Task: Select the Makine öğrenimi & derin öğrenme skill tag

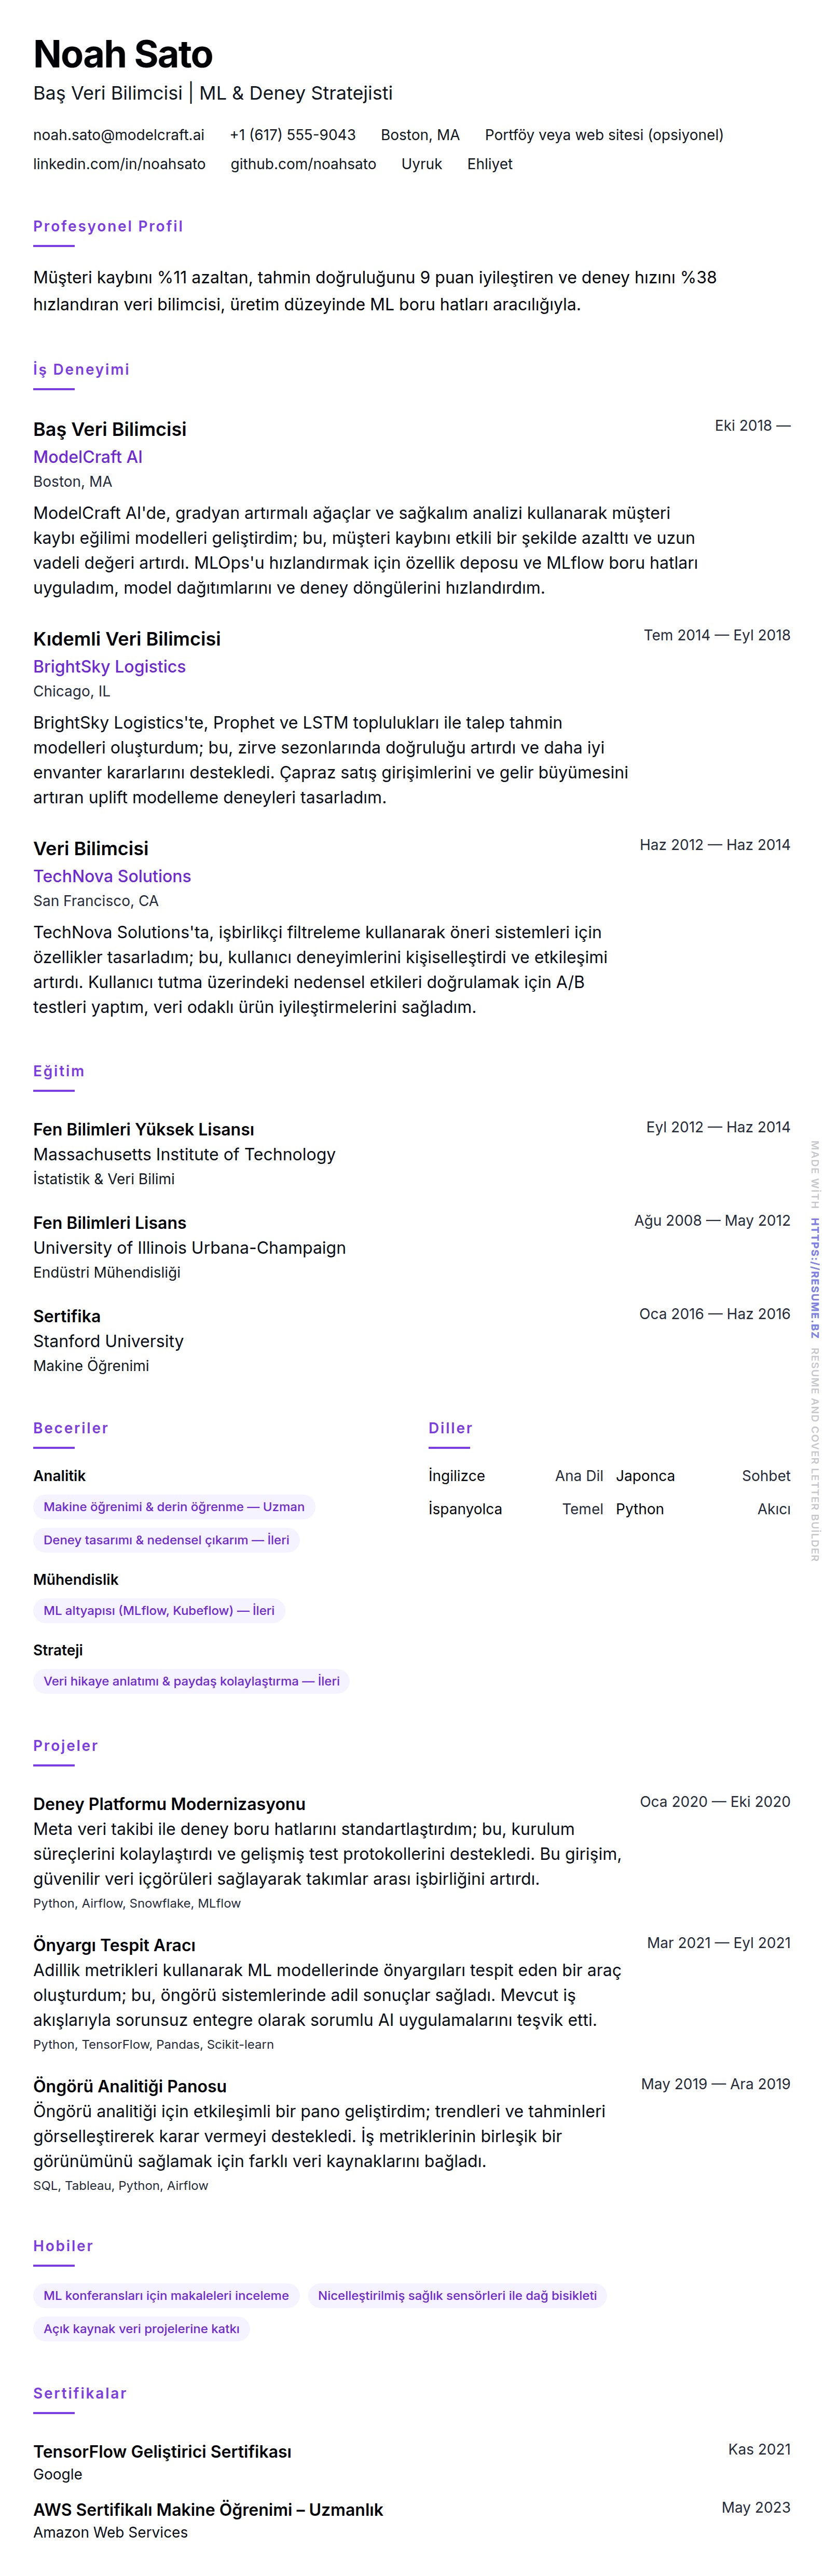Action: click(x=174, y=1507)
